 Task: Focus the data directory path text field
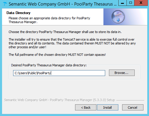(x=59, y=73)
